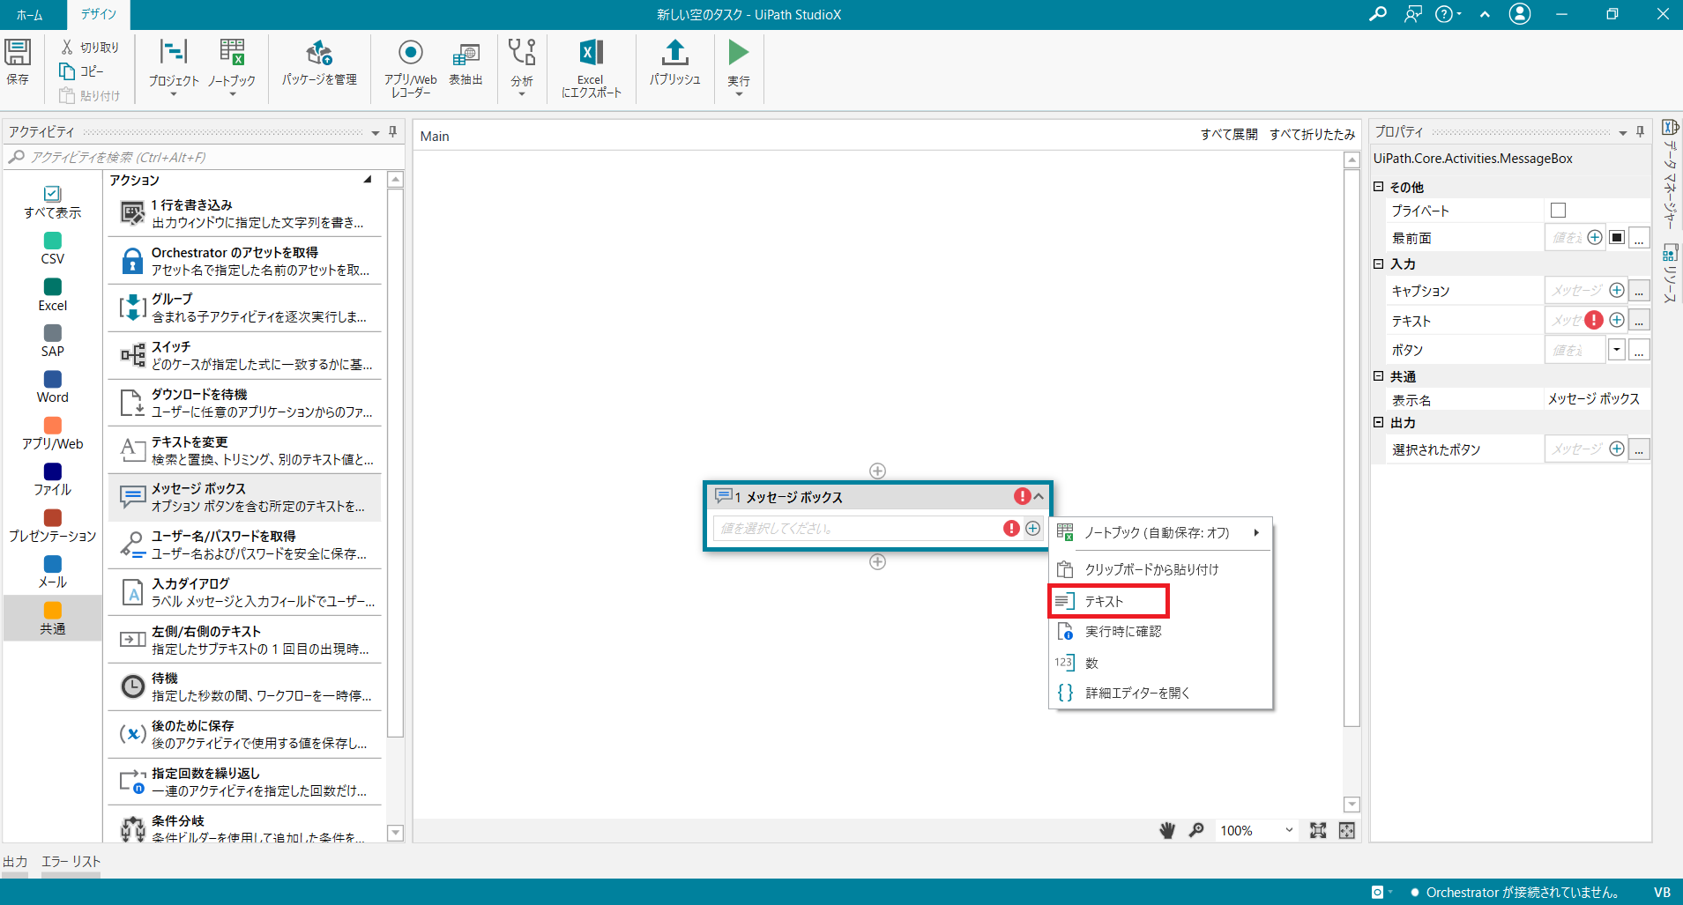Click plus icon for Caption (キャプション) property
Image resolution: width=1683 pixels, height=905 pixels.
[x=1617, y=290]
